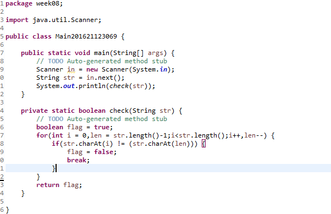
Task: Click the 'import java.util.Scanner;' statement
Action: tap(53, 20)
